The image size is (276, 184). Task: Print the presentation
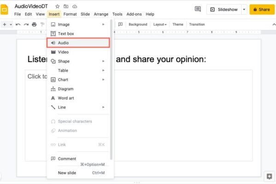[34, 24]
